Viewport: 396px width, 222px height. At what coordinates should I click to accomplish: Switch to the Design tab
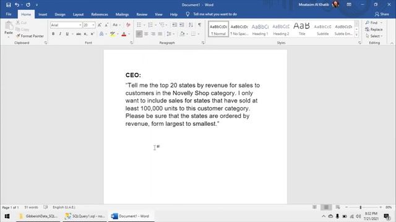[x=60, y=14]
